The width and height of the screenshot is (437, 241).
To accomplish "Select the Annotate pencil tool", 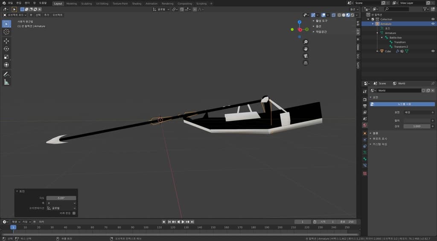I will [x=6, y=74].
